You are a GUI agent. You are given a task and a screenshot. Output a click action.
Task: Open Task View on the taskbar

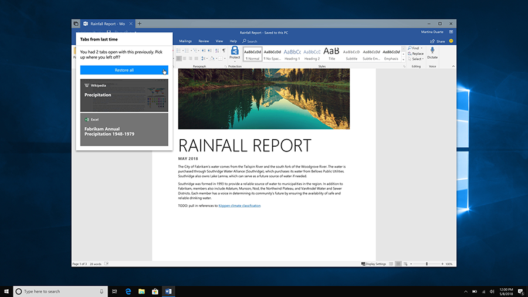pos(114,291)
